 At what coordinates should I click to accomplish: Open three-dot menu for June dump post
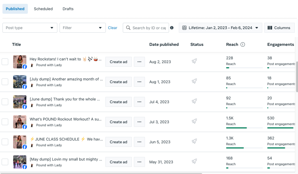[139, 102]
